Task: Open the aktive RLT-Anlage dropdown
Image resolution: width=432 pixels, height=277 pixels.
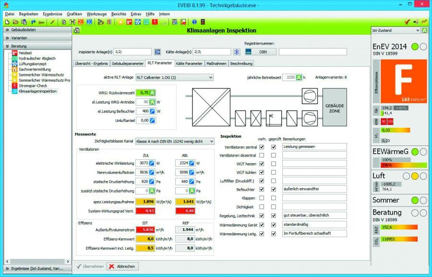Action: [174, 78]
